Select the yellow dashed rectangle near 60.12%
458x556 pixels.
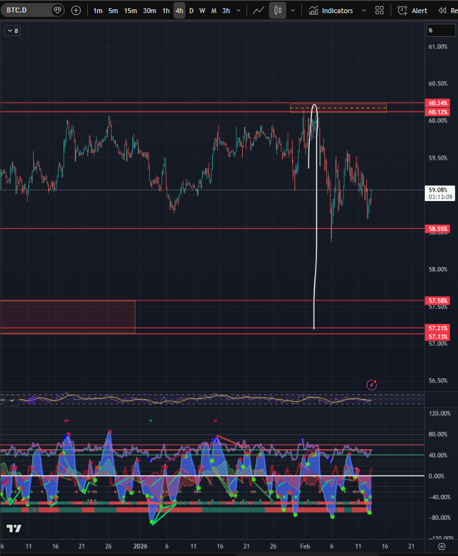point(338,108)
